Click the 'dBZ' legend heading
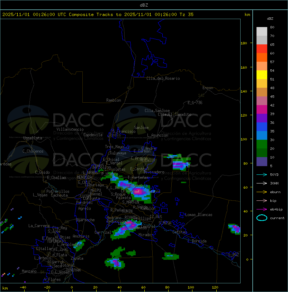The width and height of the screenshot is (288, 292). [270, 19]
